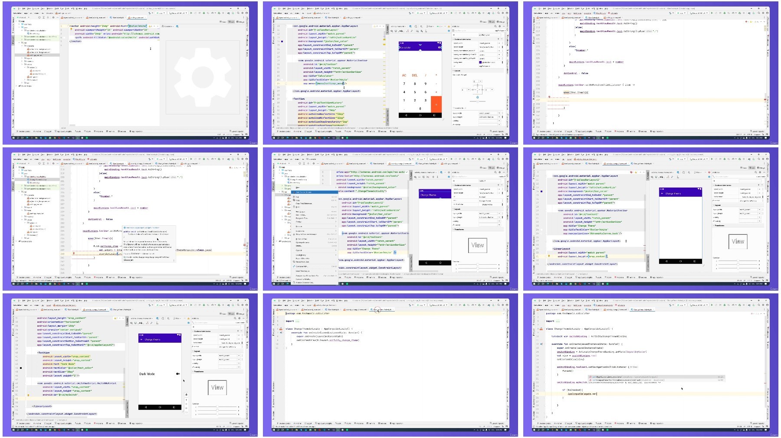The image size is (781, 438).
Task: Click Attributes gear icon in calculator preview frame
Action: pyautogui.click(x=499, y=26)
